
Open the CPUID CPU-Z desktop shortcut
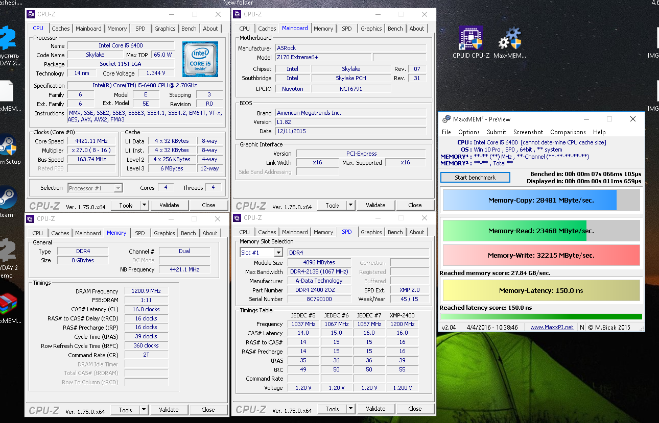[470, 39]
